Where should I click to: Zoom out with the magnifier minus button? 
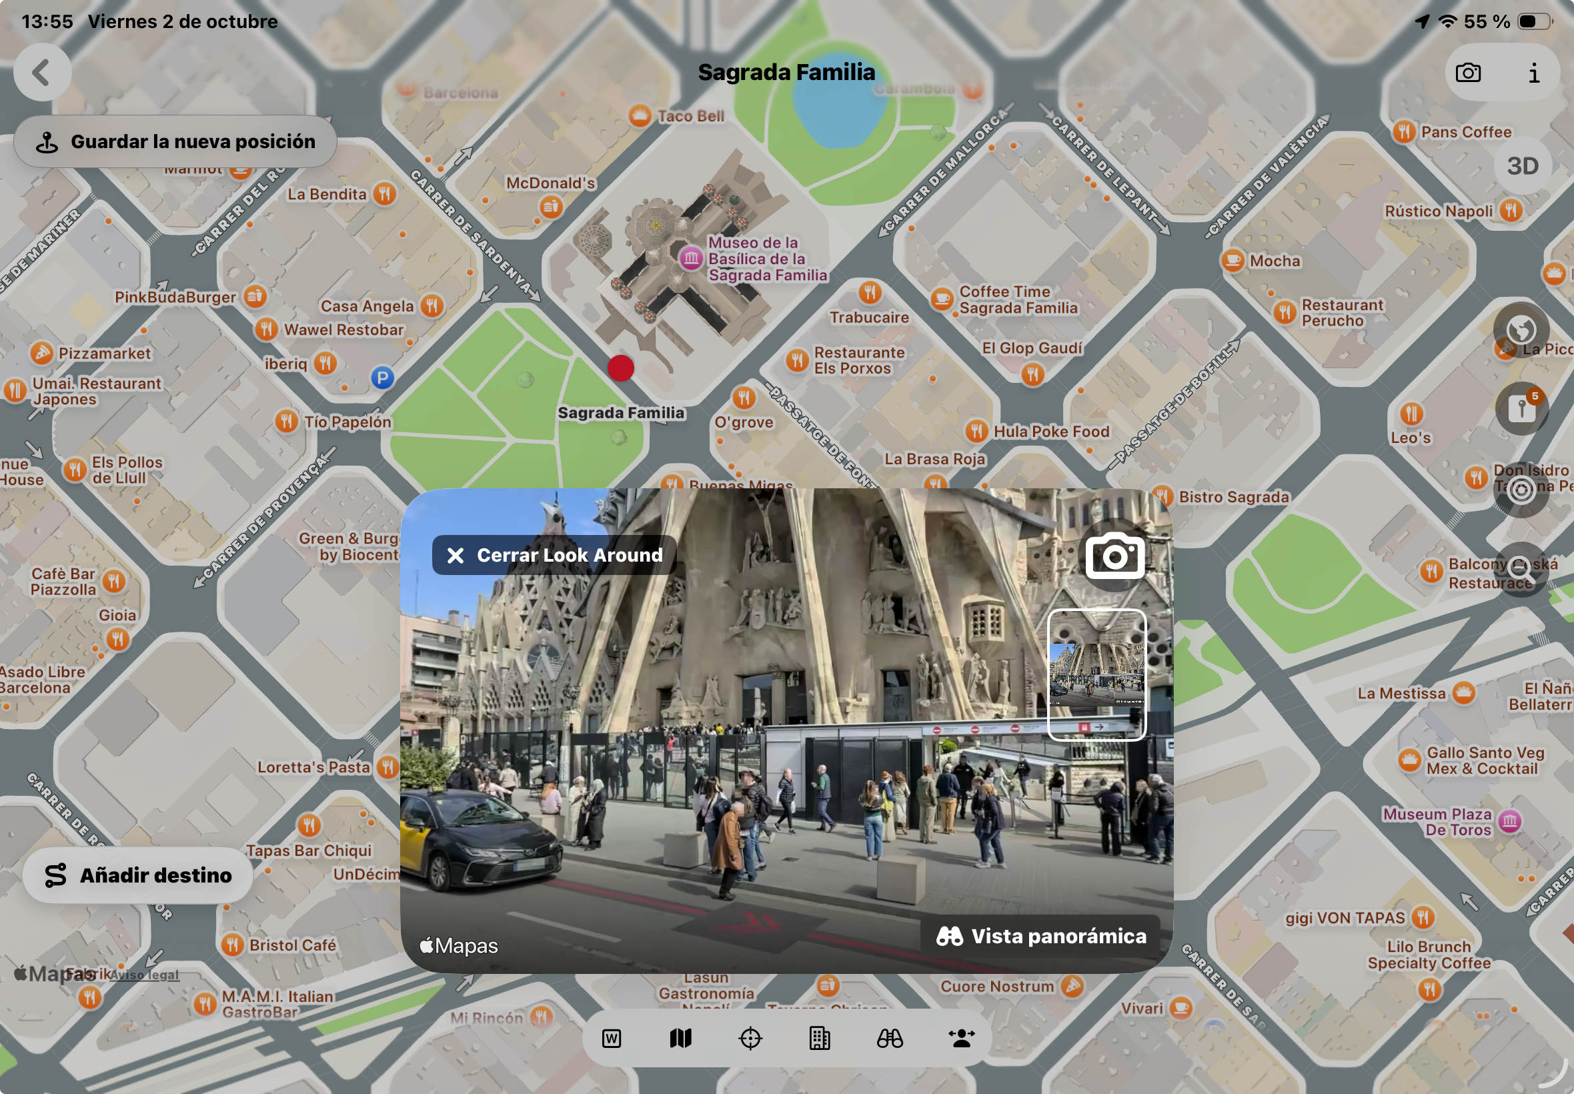tap(1521, 570)
